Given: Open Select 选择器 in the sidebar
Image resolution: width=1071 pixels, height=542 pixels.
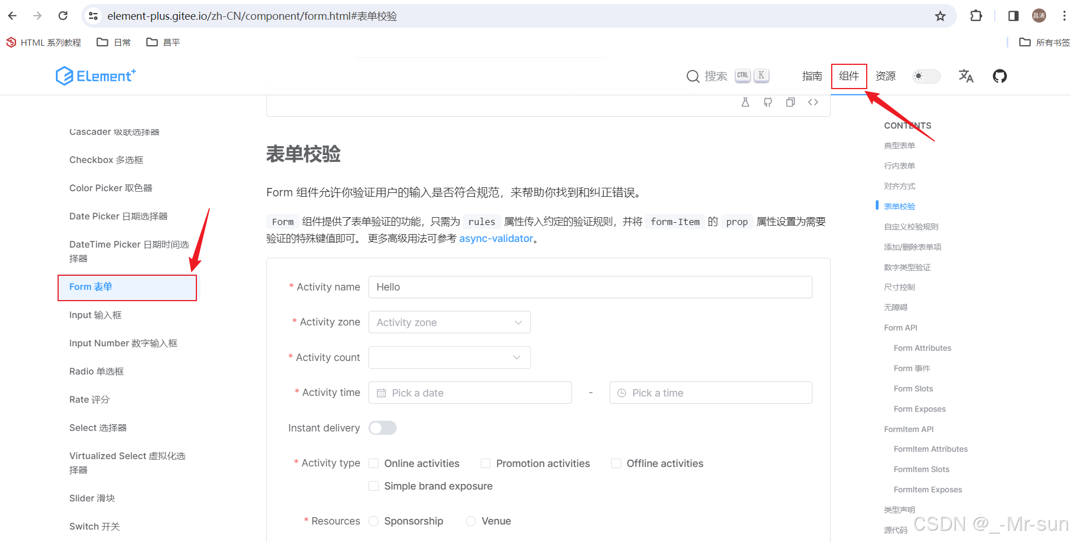Looking at the screenshot, I should click(98, 428).
